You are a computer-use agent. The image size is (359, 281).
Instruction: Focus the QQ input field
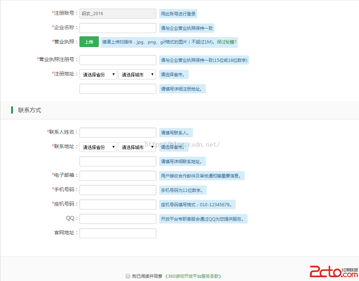pos(118,219)
